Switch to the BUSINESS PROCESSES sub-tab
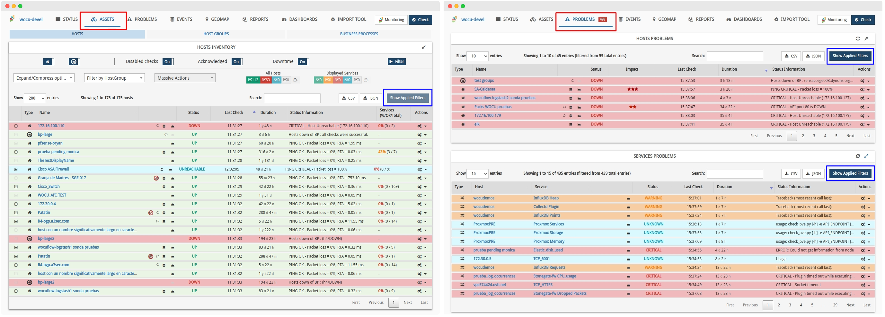 359,34
